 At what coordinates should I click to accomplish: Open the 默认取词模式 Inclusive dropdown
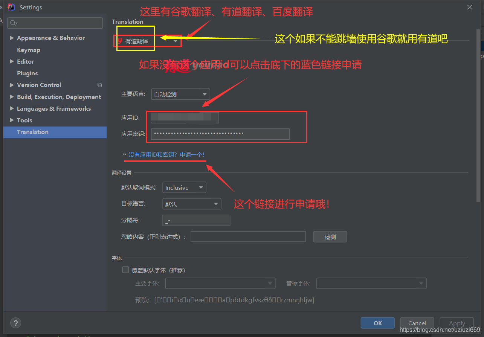point(184,188)
